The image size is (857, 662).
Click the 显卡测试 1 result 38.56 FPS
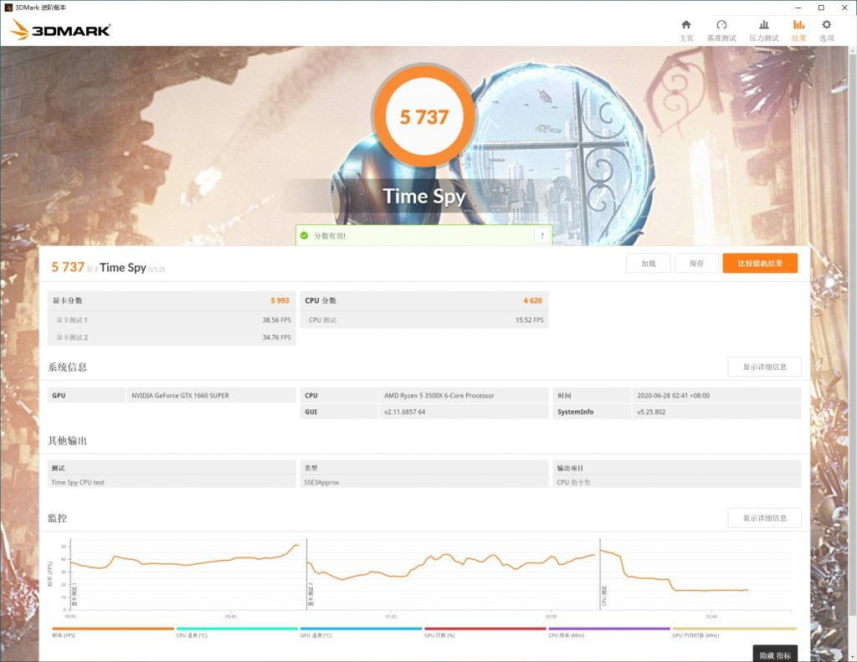tap(276, 320)
